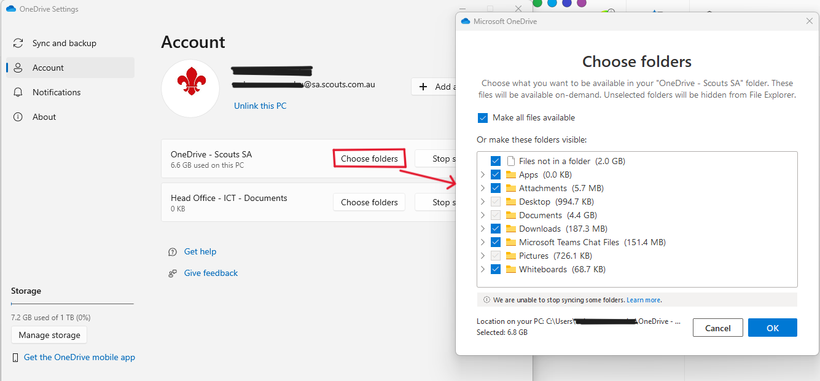Viewport: 820px width, 381px height.
Task: Open the Sync and backup section
Action: (70, 43)
